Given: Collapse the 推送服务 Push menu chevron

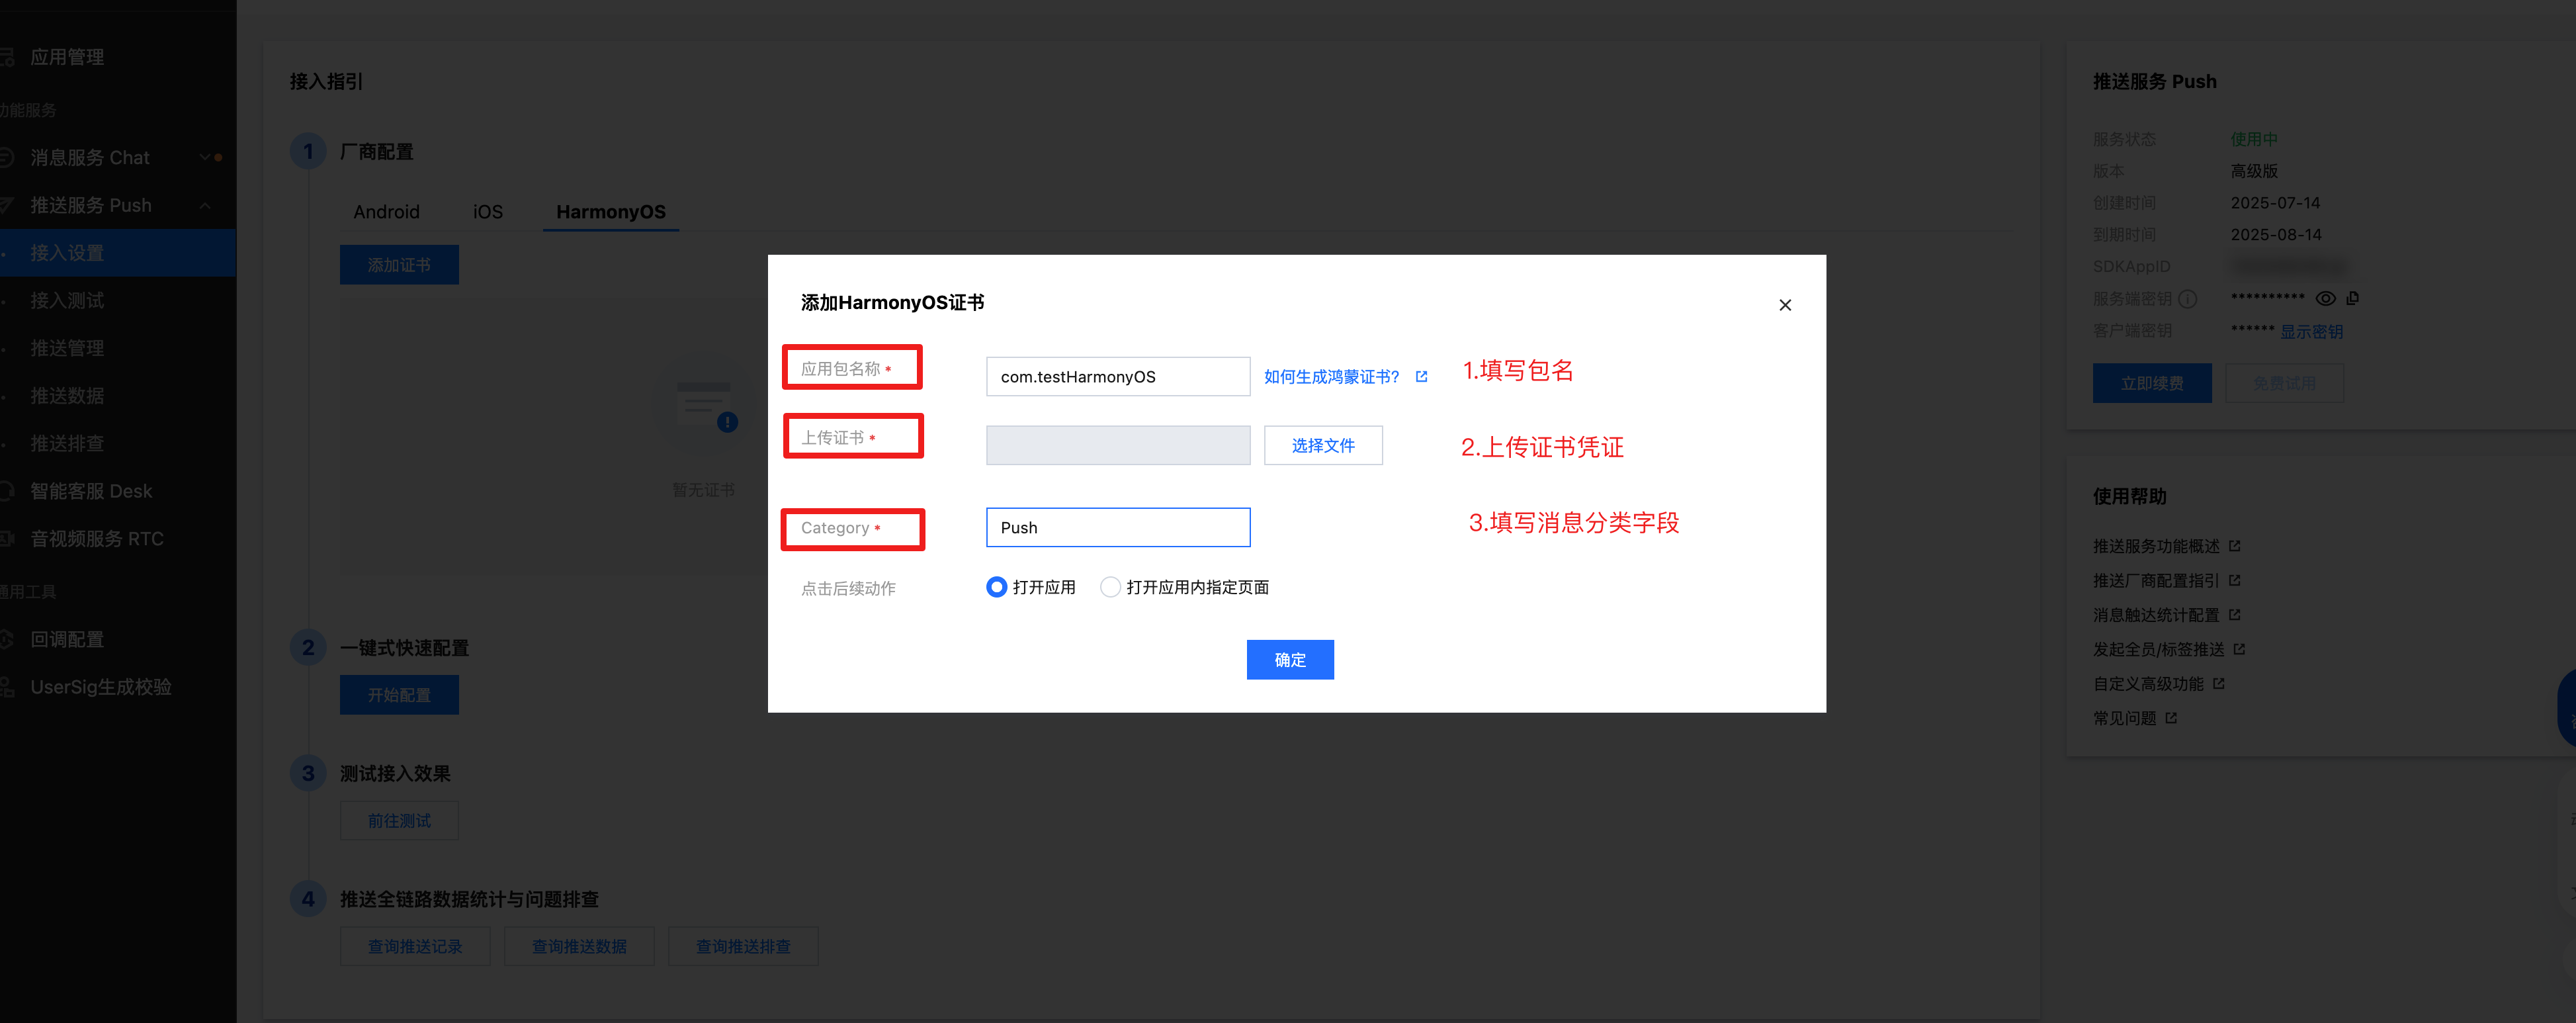Looking at the screenshot, I should pyautogui.click(x=205, y=205).
